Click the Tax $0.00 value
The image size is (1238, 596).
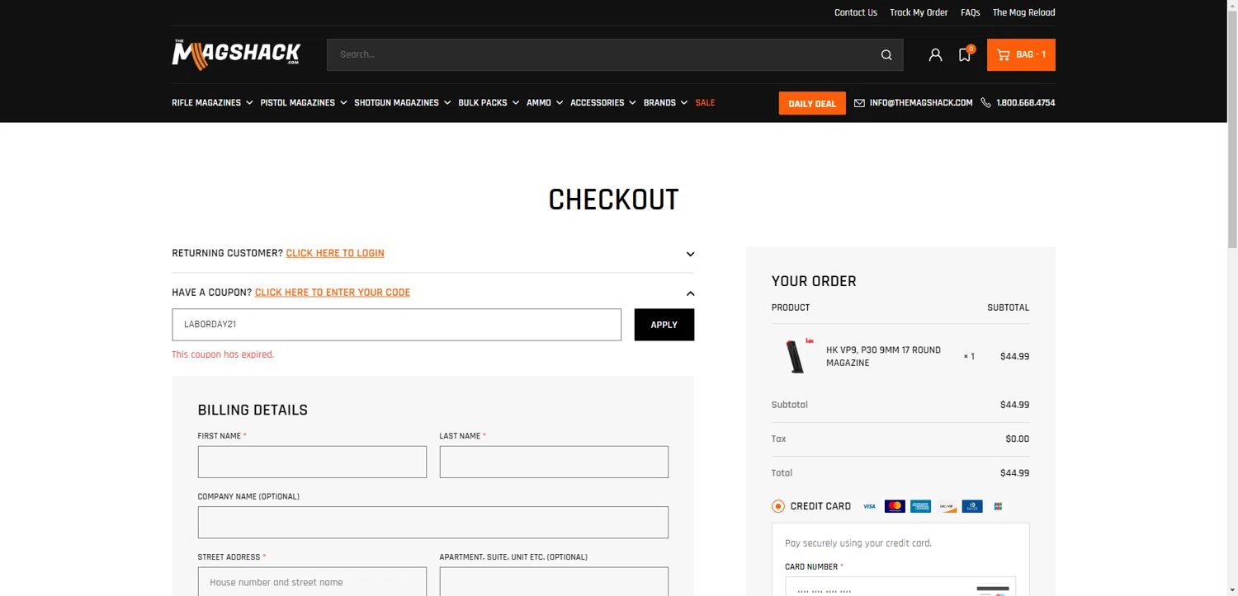coord(1017,439)
